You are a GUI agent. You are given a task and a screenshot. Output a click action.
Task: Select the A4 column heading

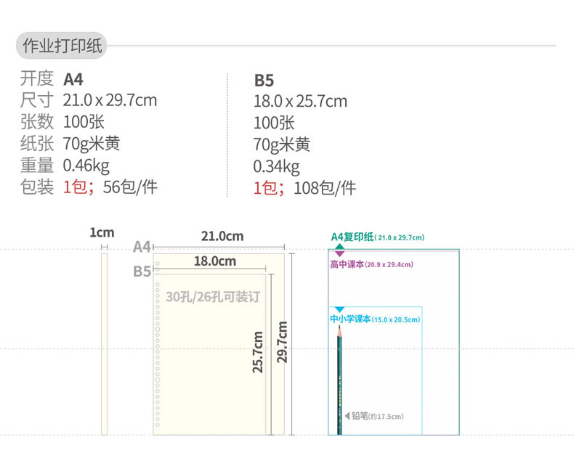click(73, 78)
